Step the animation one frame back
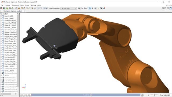 tap(24, 95)
